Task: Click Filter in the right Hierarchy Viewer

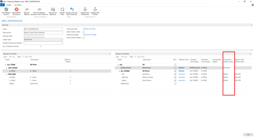Action: 131,57
